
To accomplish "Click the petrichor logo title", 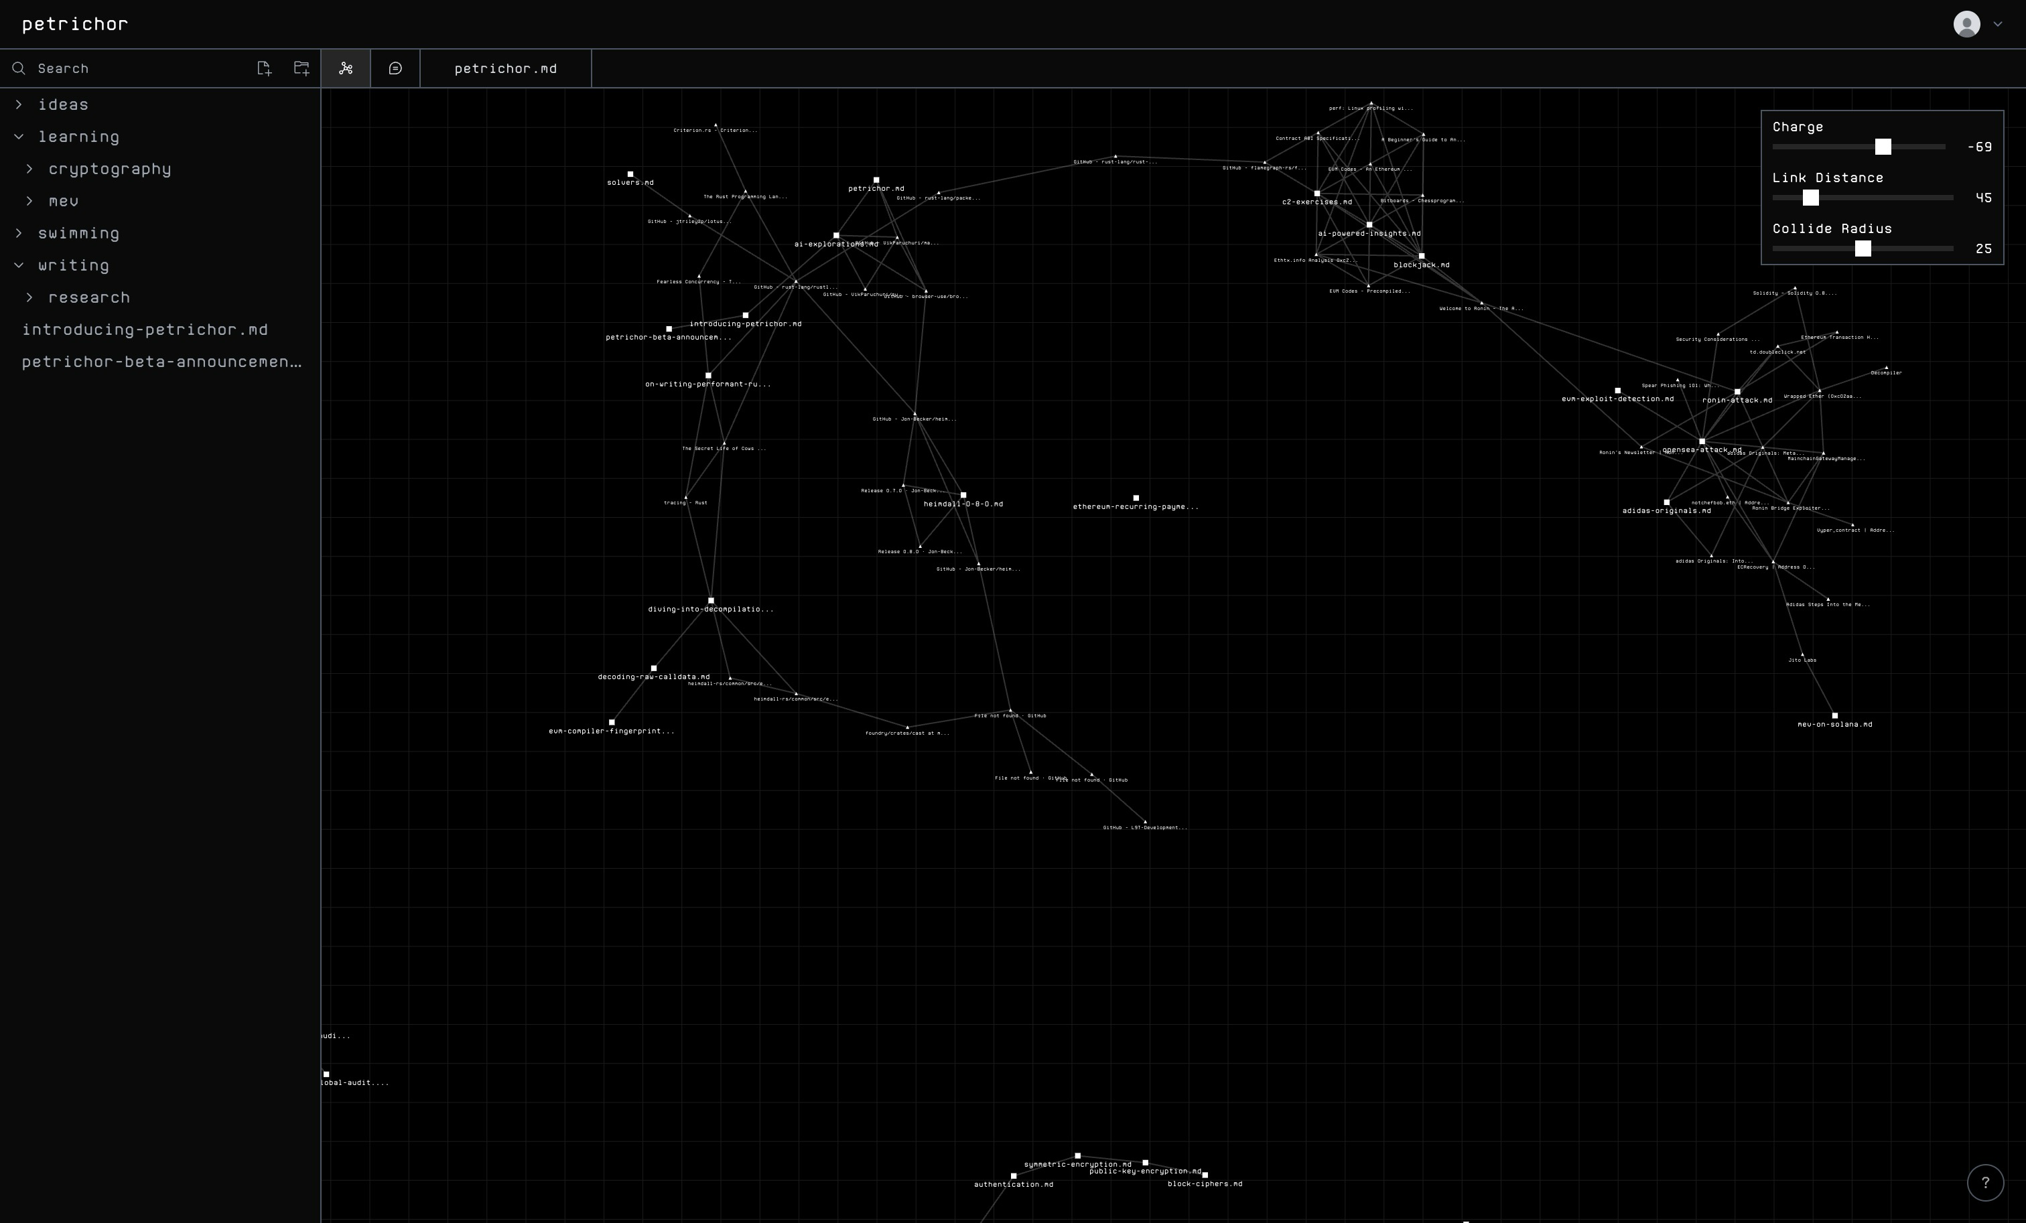I will click(x=75, y=24).
